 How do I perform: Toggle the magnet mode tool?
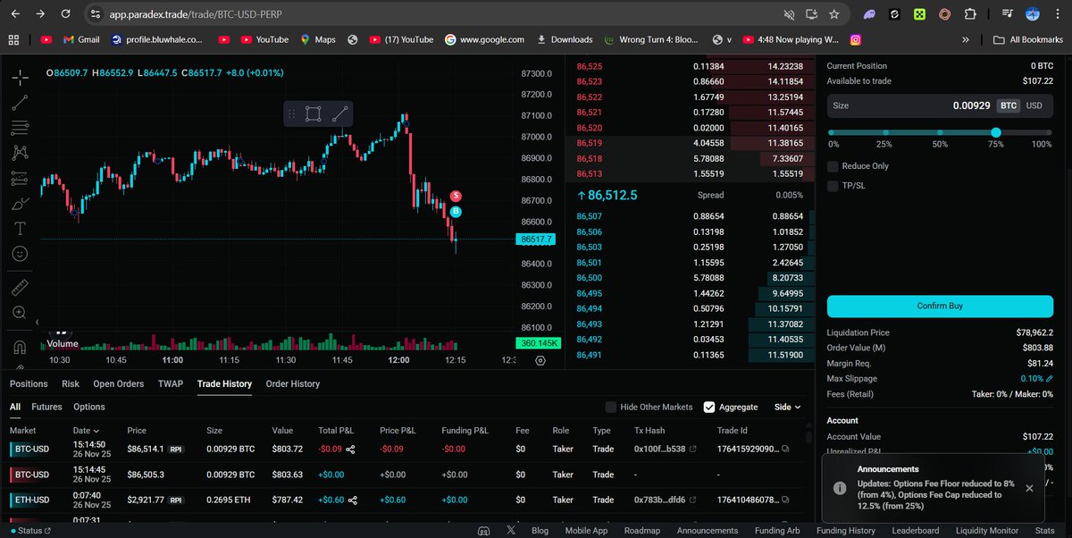coord(20,347)
